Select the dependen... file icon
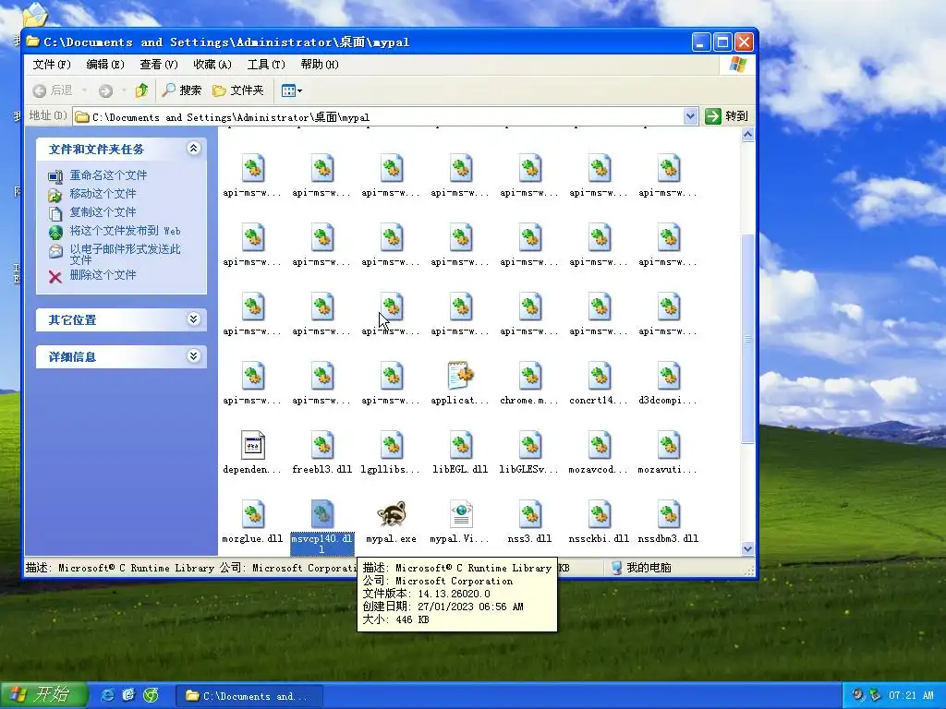The image size is (946, 709). tap(253, 445)
